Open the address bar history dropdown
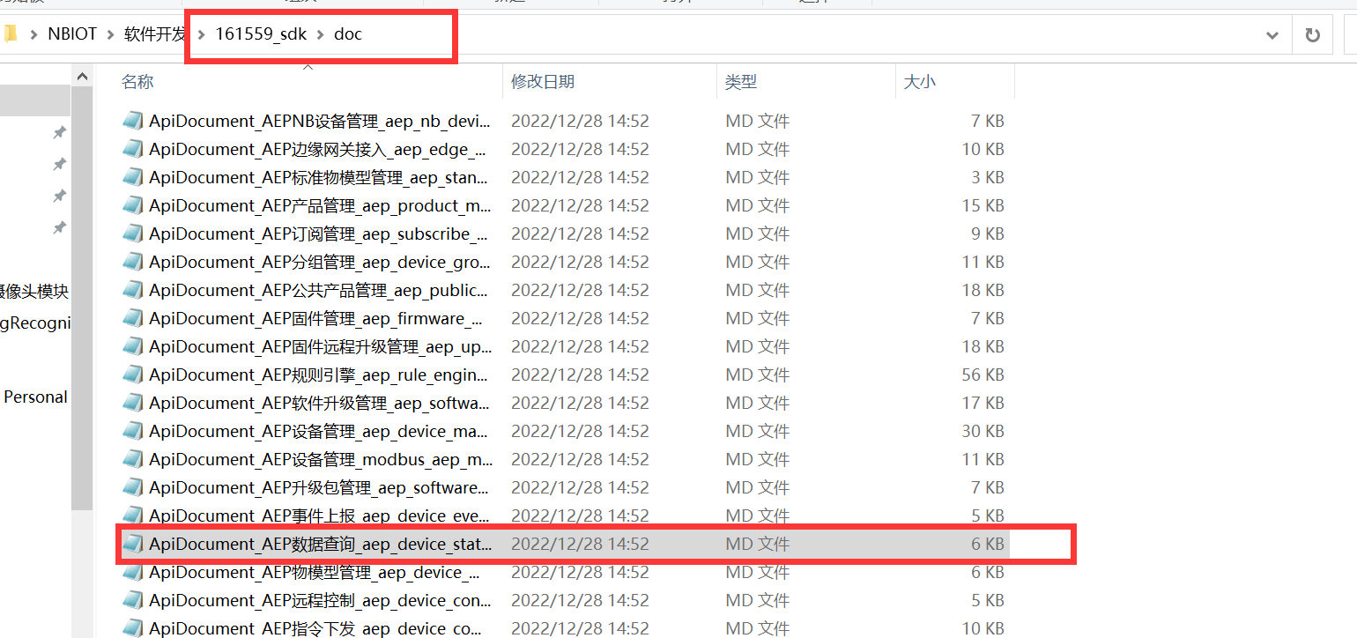The width and height of the screenshot is (1357, 638). tap(1272, 35)
